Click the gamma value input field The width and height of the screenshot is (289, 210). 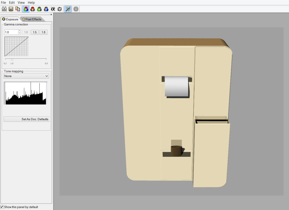[x=11, y=32]
